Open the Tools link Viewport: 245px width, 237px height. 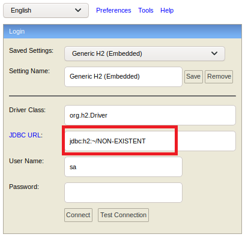point(146,10)
